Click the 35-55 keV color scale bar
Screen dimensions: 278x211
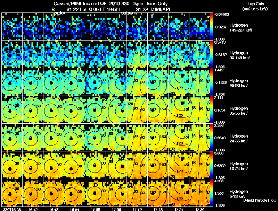[211, 109]
